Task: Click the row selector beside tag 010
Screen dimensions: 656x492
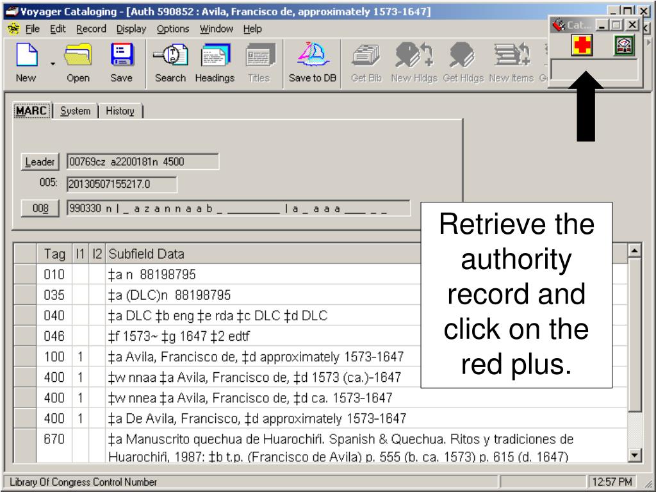Action: (x=25, y=274)
